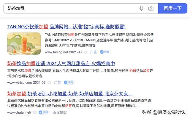Viewport: 190px width, 118px height.
Task: Click the www.wtrtsp.com 2021-06 URL
Action: point(26,83)
